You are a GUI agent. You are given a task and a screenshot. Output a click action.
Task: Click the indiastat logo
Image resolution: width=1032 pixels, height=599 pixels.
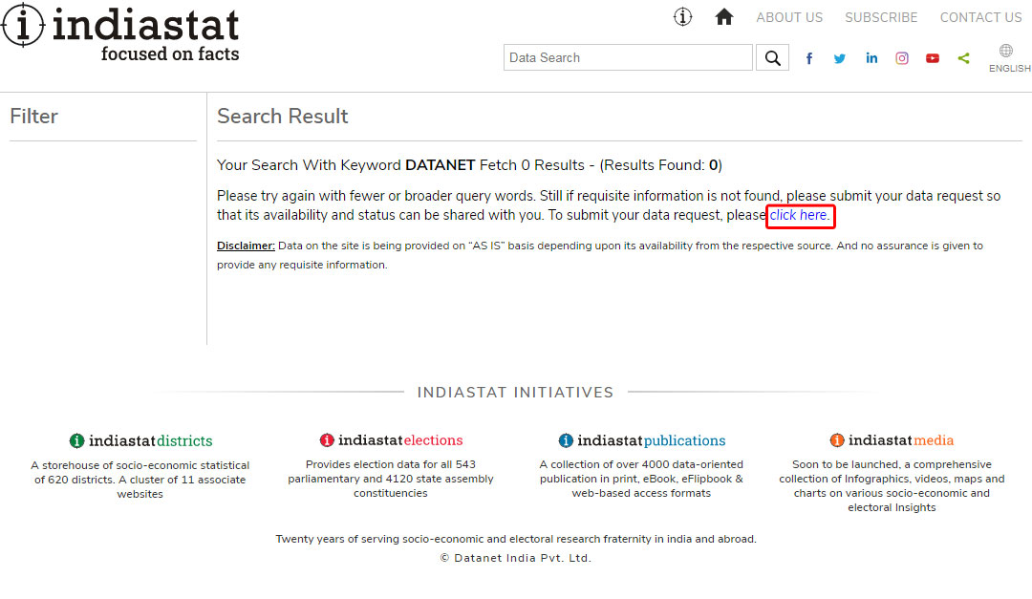click(120, 32)
